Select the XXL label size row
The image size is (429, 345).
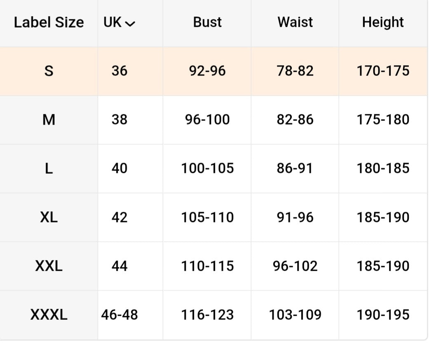pos(49,266)
